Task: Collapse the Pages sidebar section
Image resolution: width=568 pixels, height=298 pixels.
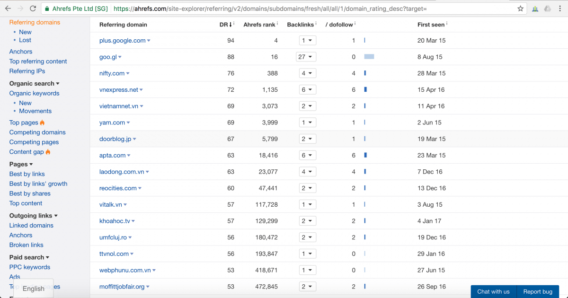Action: click(x=21, y=164)
